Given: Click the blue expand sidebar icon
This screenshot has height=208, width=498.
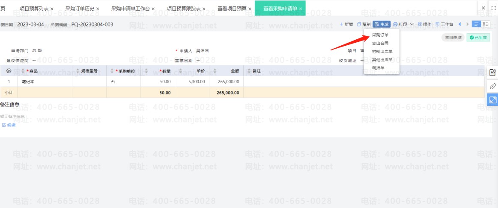Looking at the screenshot, I should [x=492, y=100].
